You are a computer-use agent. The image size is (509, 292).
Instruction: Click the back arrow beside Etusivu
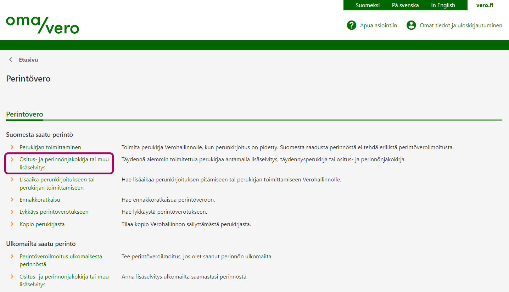tap(11, 60)
